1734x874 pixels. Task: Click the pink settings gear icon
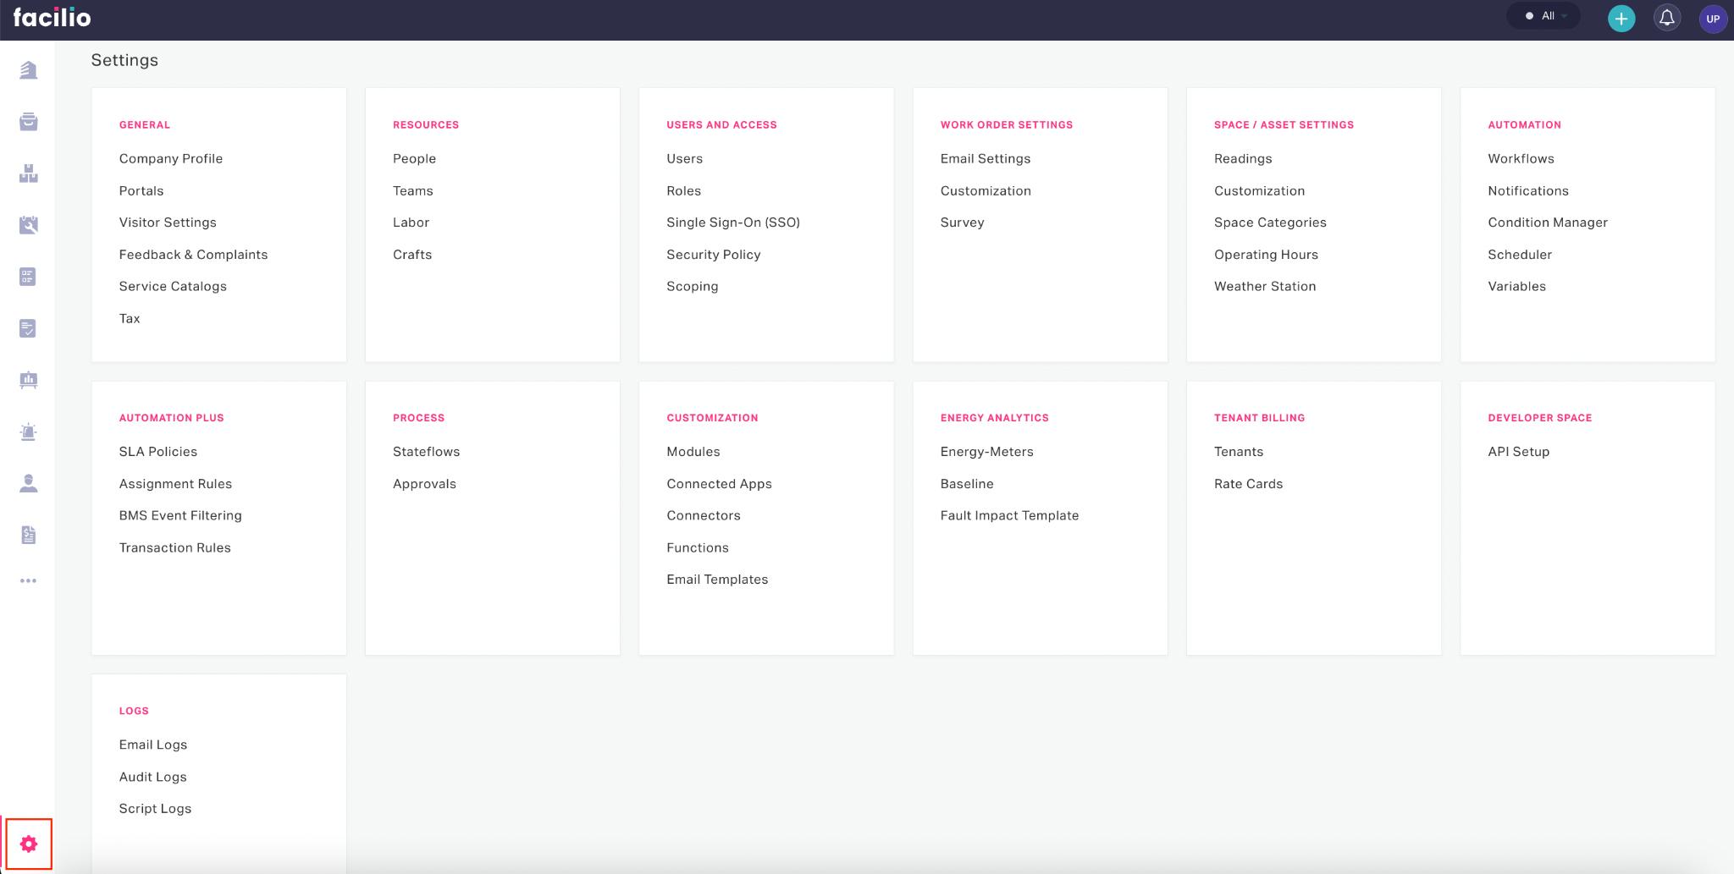[x=29, y=844]
